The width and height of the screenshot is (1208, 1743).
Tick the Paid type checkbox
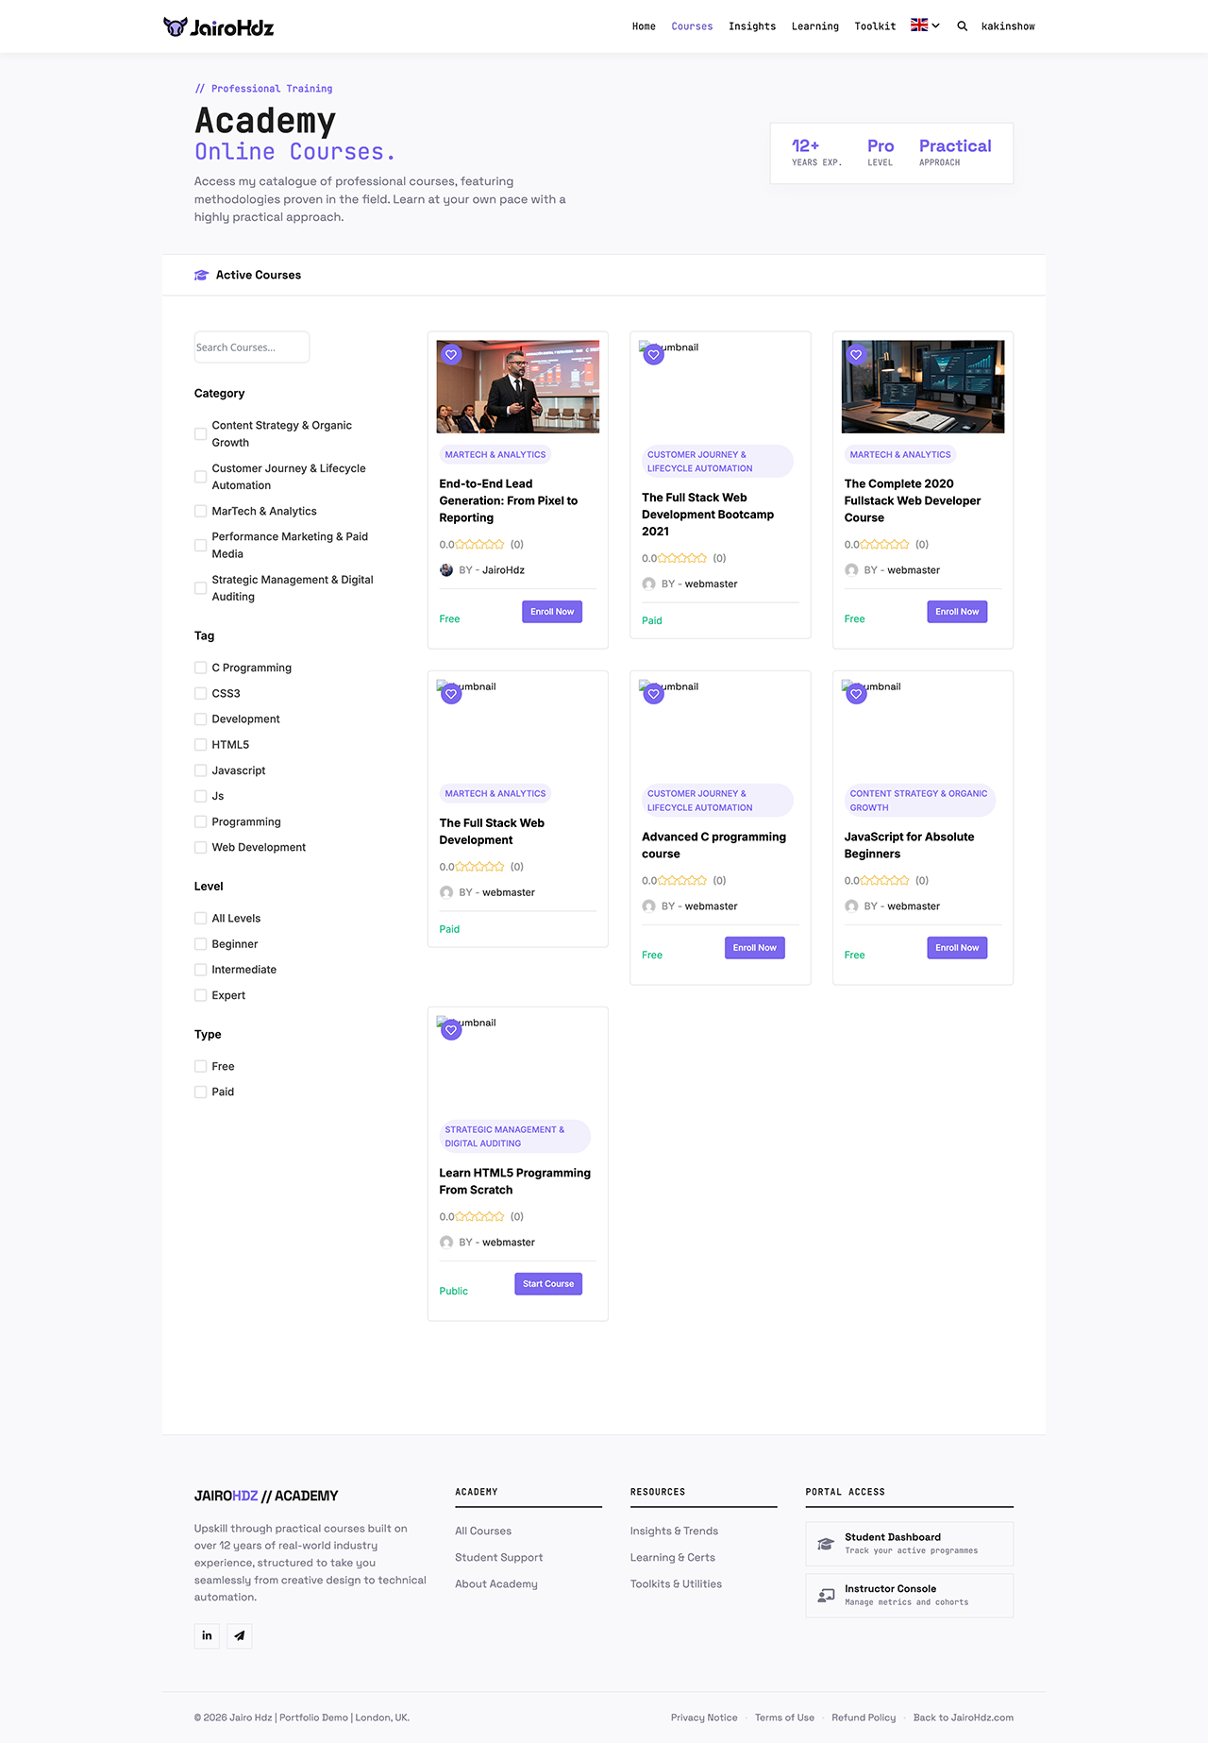[x=200, y=1091]
